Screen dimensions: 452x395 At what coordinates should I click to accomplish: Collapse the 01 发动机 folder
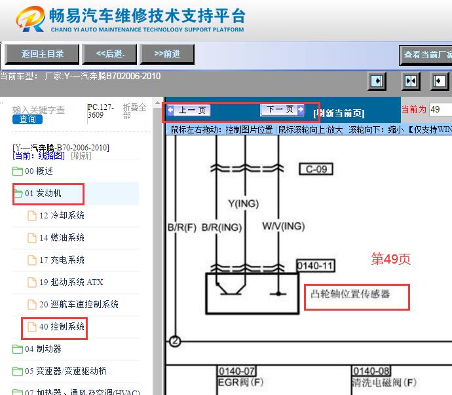pyautogui.click(x=43, y=194)
